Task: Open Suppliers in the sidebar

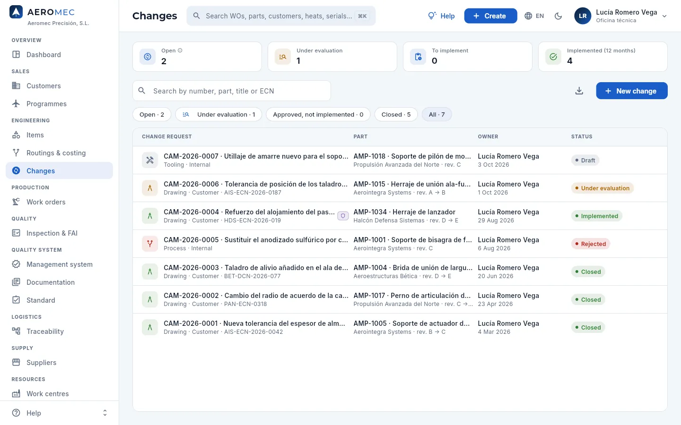Action: point(59,363)
